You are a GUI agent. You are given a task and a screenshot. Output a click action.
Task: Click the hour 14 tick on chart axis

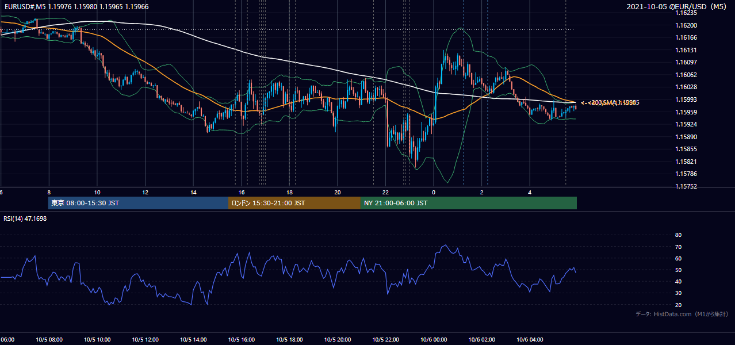(193, 192)
